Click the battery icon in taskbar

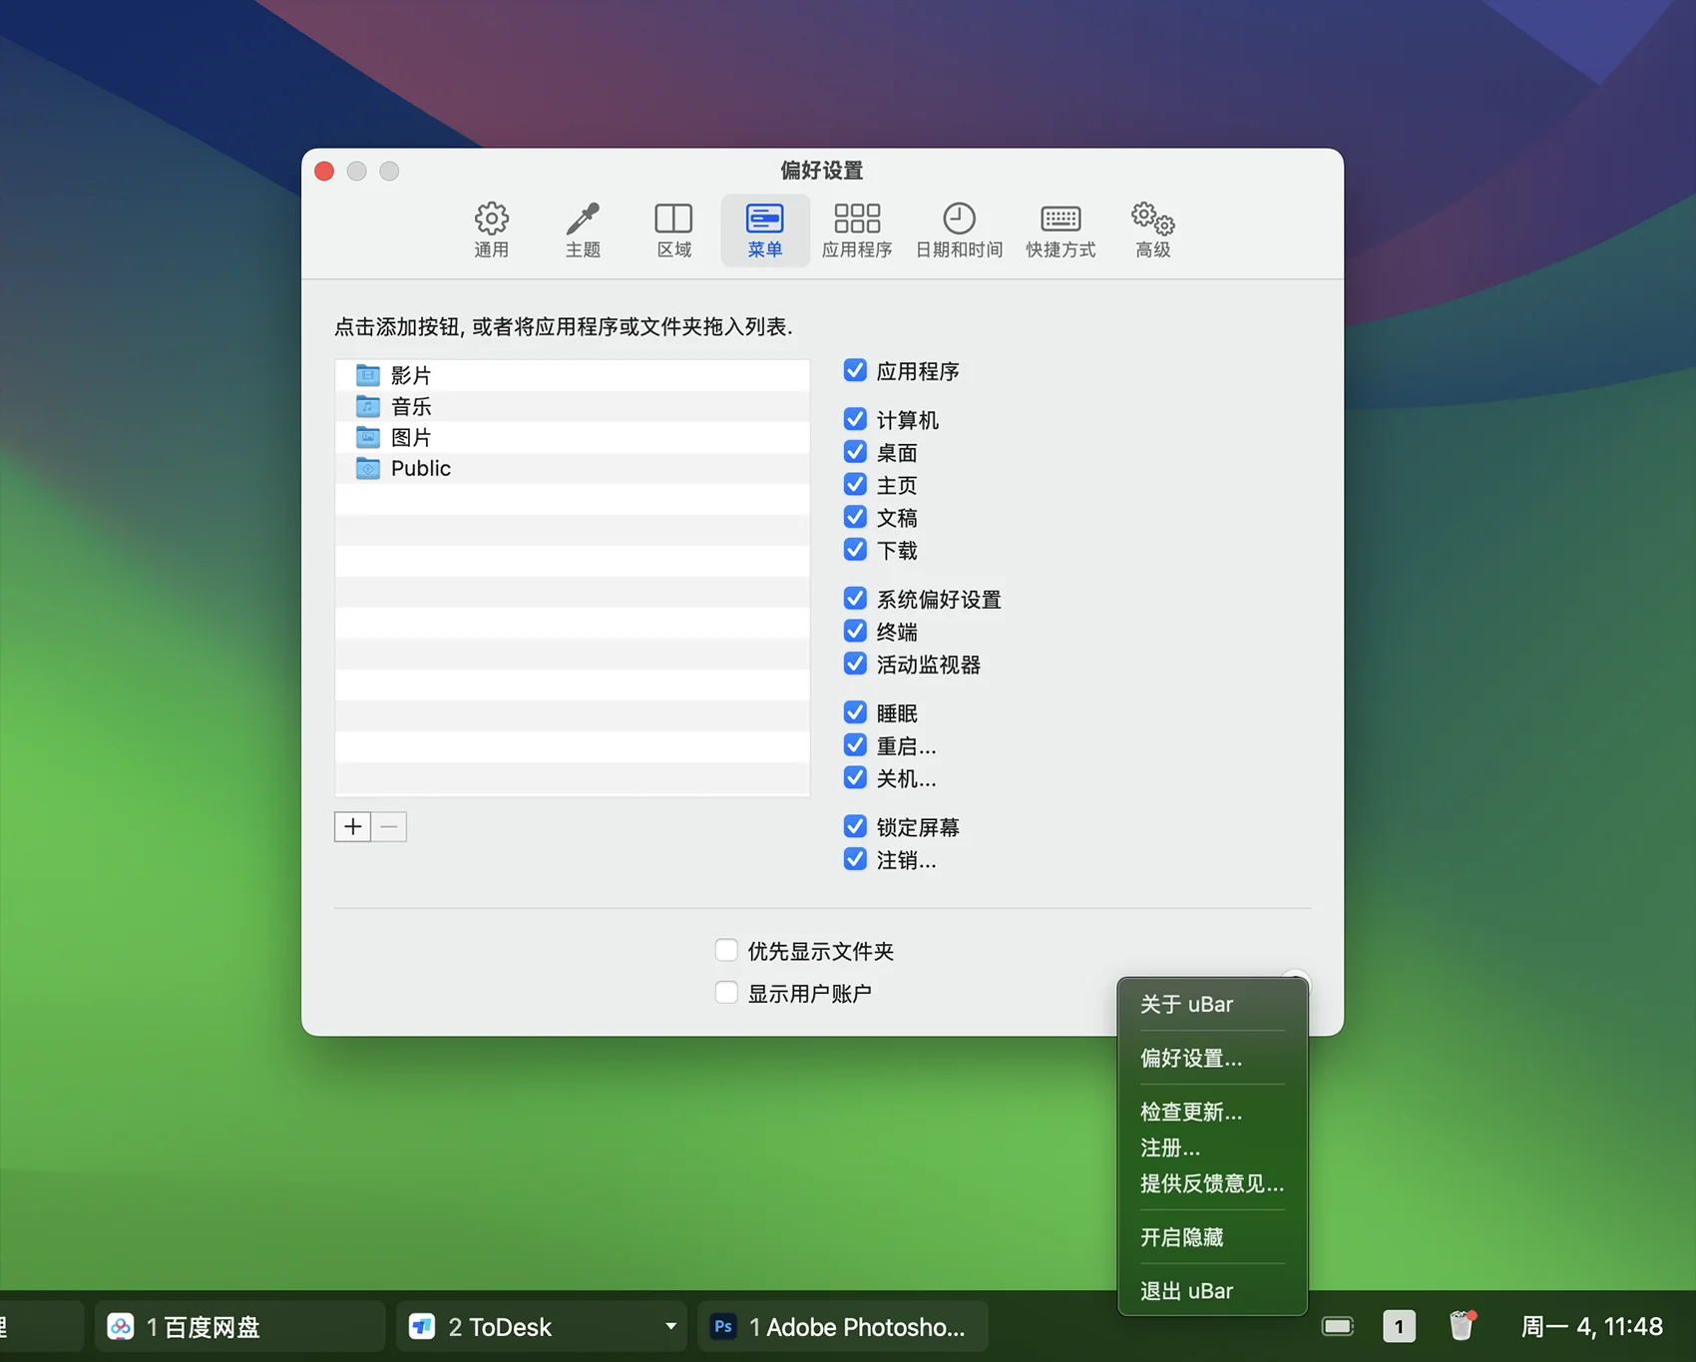[x=1338, y=1326]
